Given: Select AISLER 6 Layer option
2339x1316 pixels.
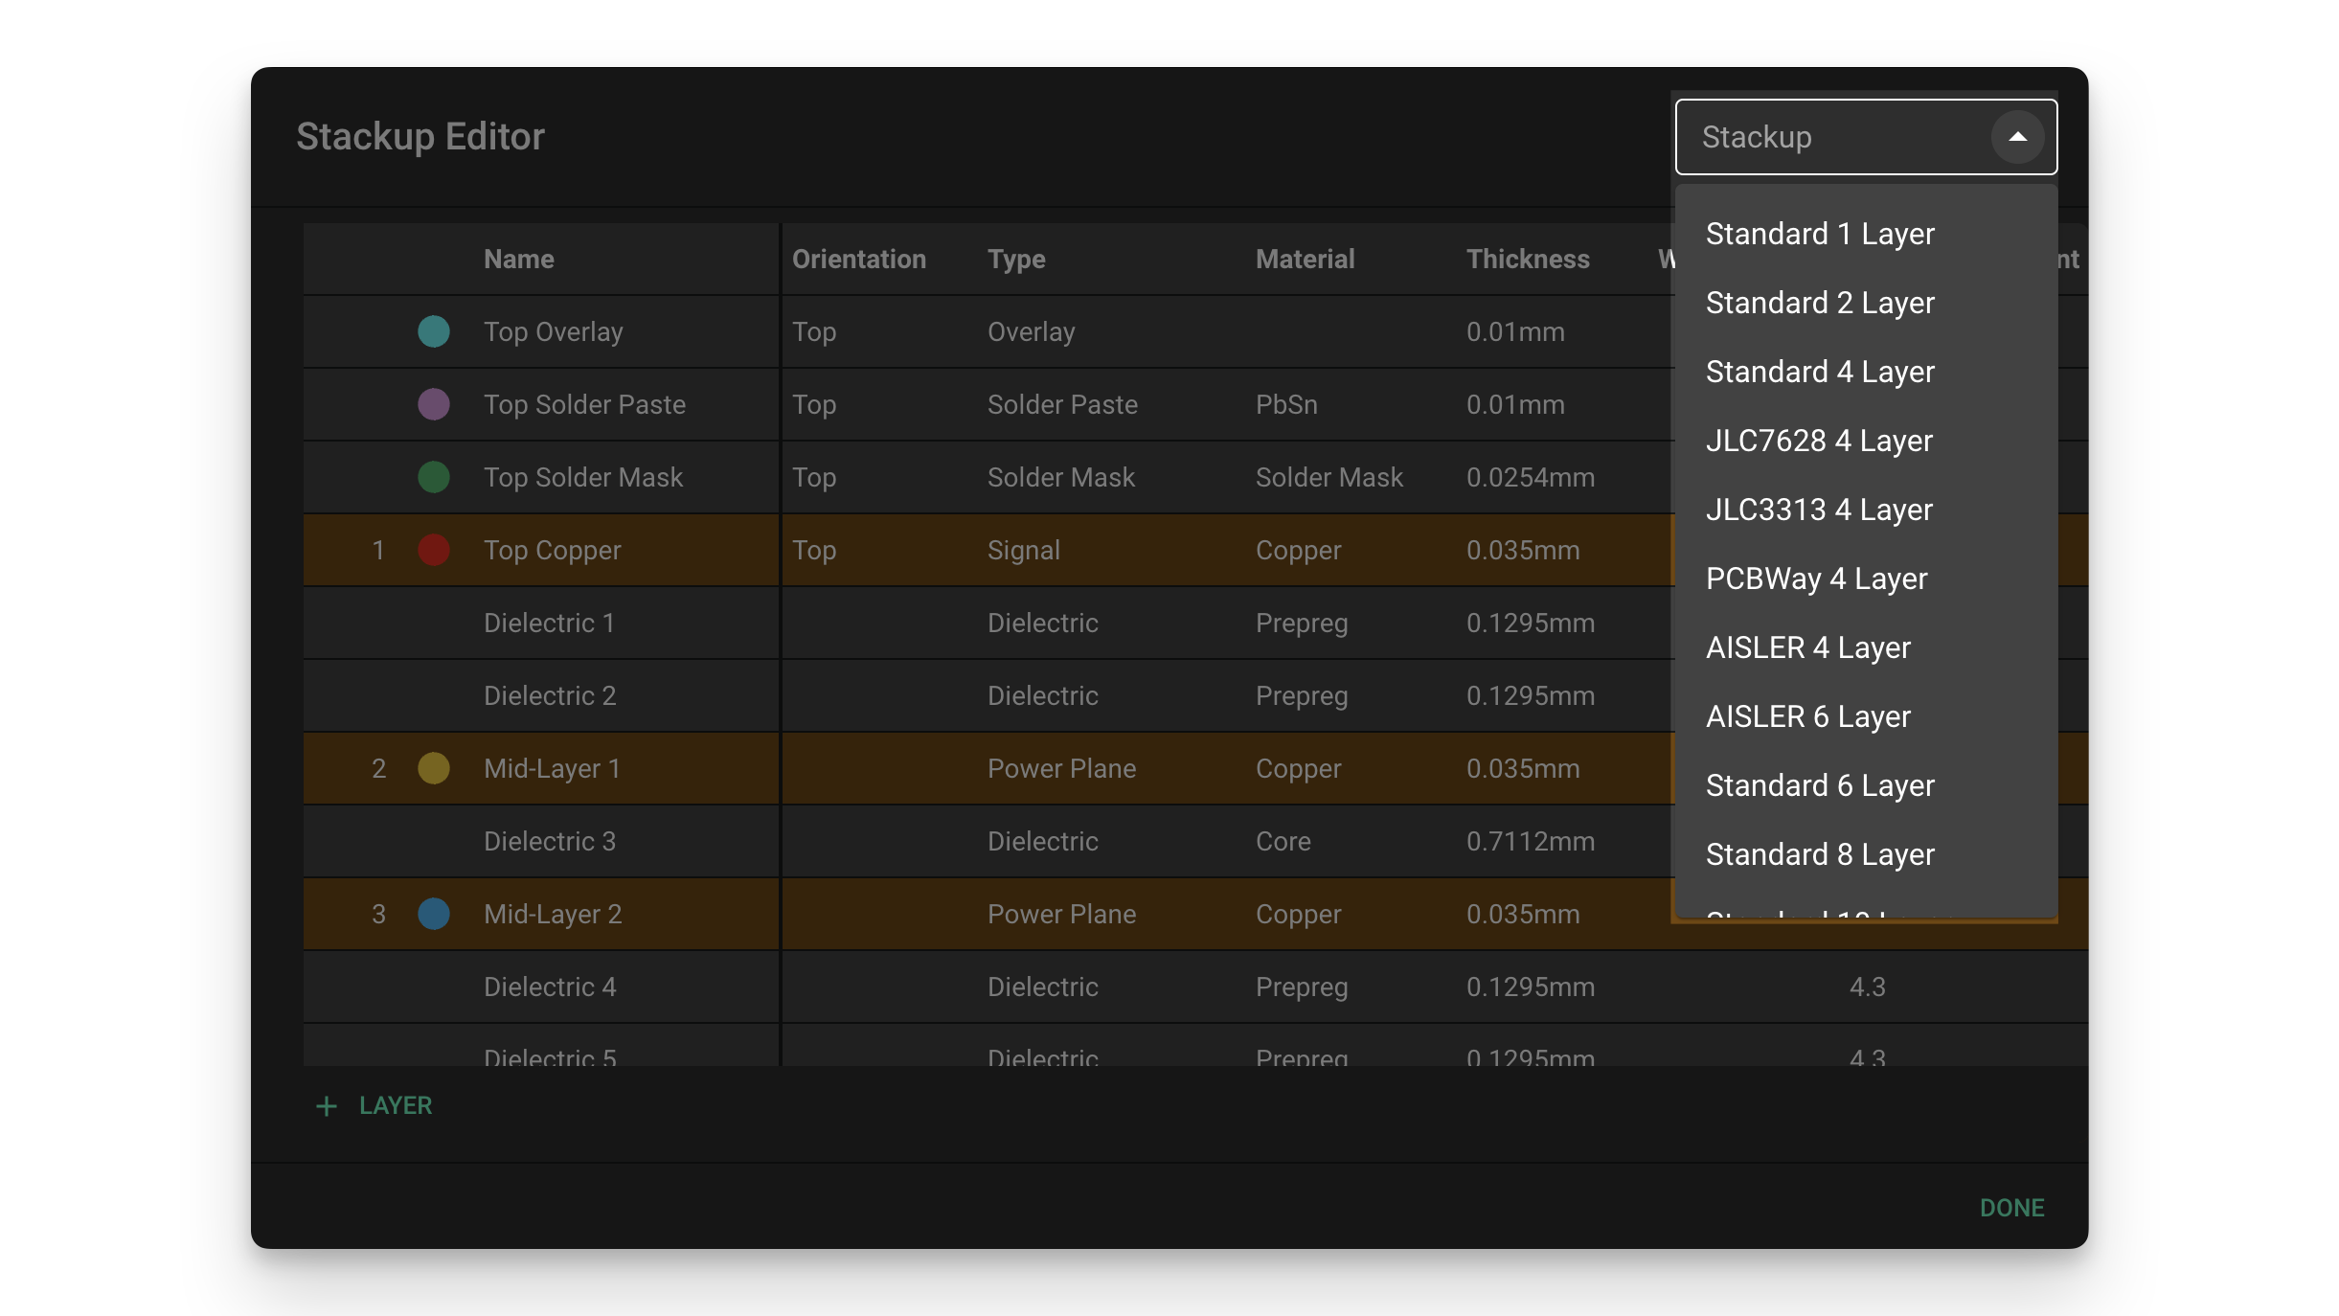Looking at the screenshot, I should (1866, 716).
